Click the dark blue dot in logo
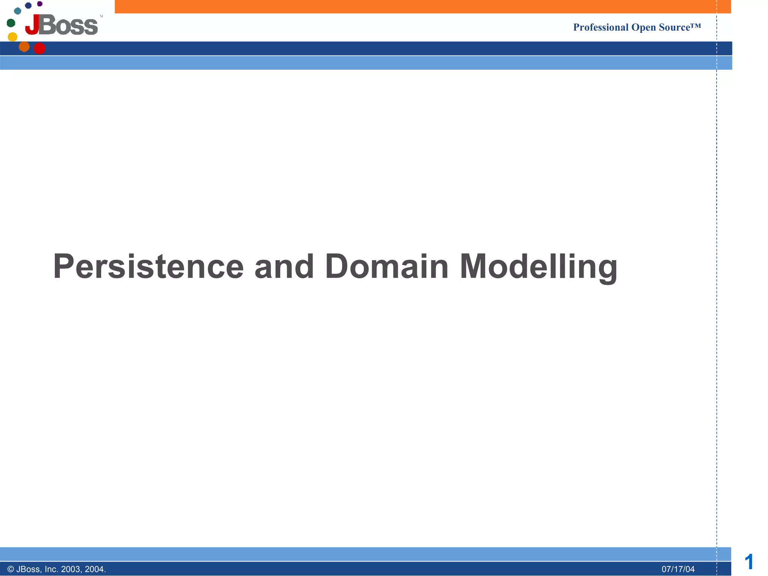This screenshot has height=576, width=768. [x=28, y=5]
